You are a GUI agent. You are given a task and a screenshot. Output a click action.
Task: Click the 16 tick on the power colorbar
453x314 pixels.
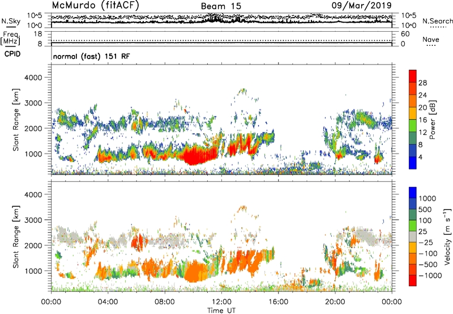422,120
